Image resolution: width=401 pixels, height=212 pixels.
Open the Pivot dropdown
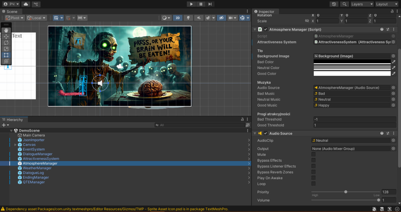pos(14,18)
